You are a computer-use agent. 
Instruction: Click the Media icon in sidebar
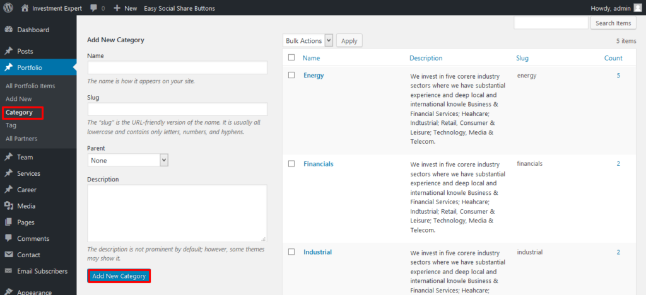[x=8, y=205]
